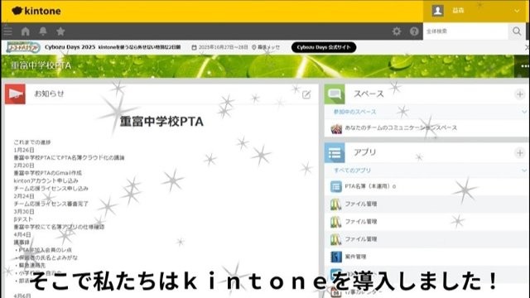This screenshot has width=530, height=298.
Task: Open the third ファイル管理 app
Action: [x=361, y=239]
